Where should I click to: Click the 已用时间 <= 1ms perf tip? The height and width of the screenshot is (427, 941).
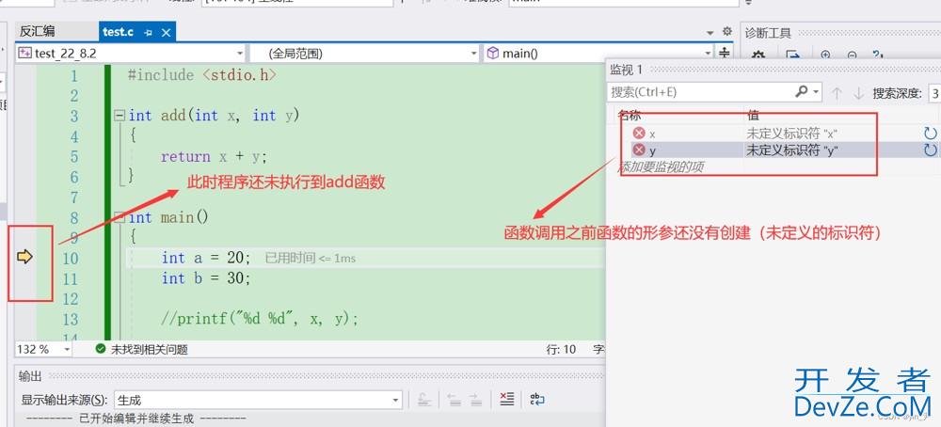[x=311, y=258]
